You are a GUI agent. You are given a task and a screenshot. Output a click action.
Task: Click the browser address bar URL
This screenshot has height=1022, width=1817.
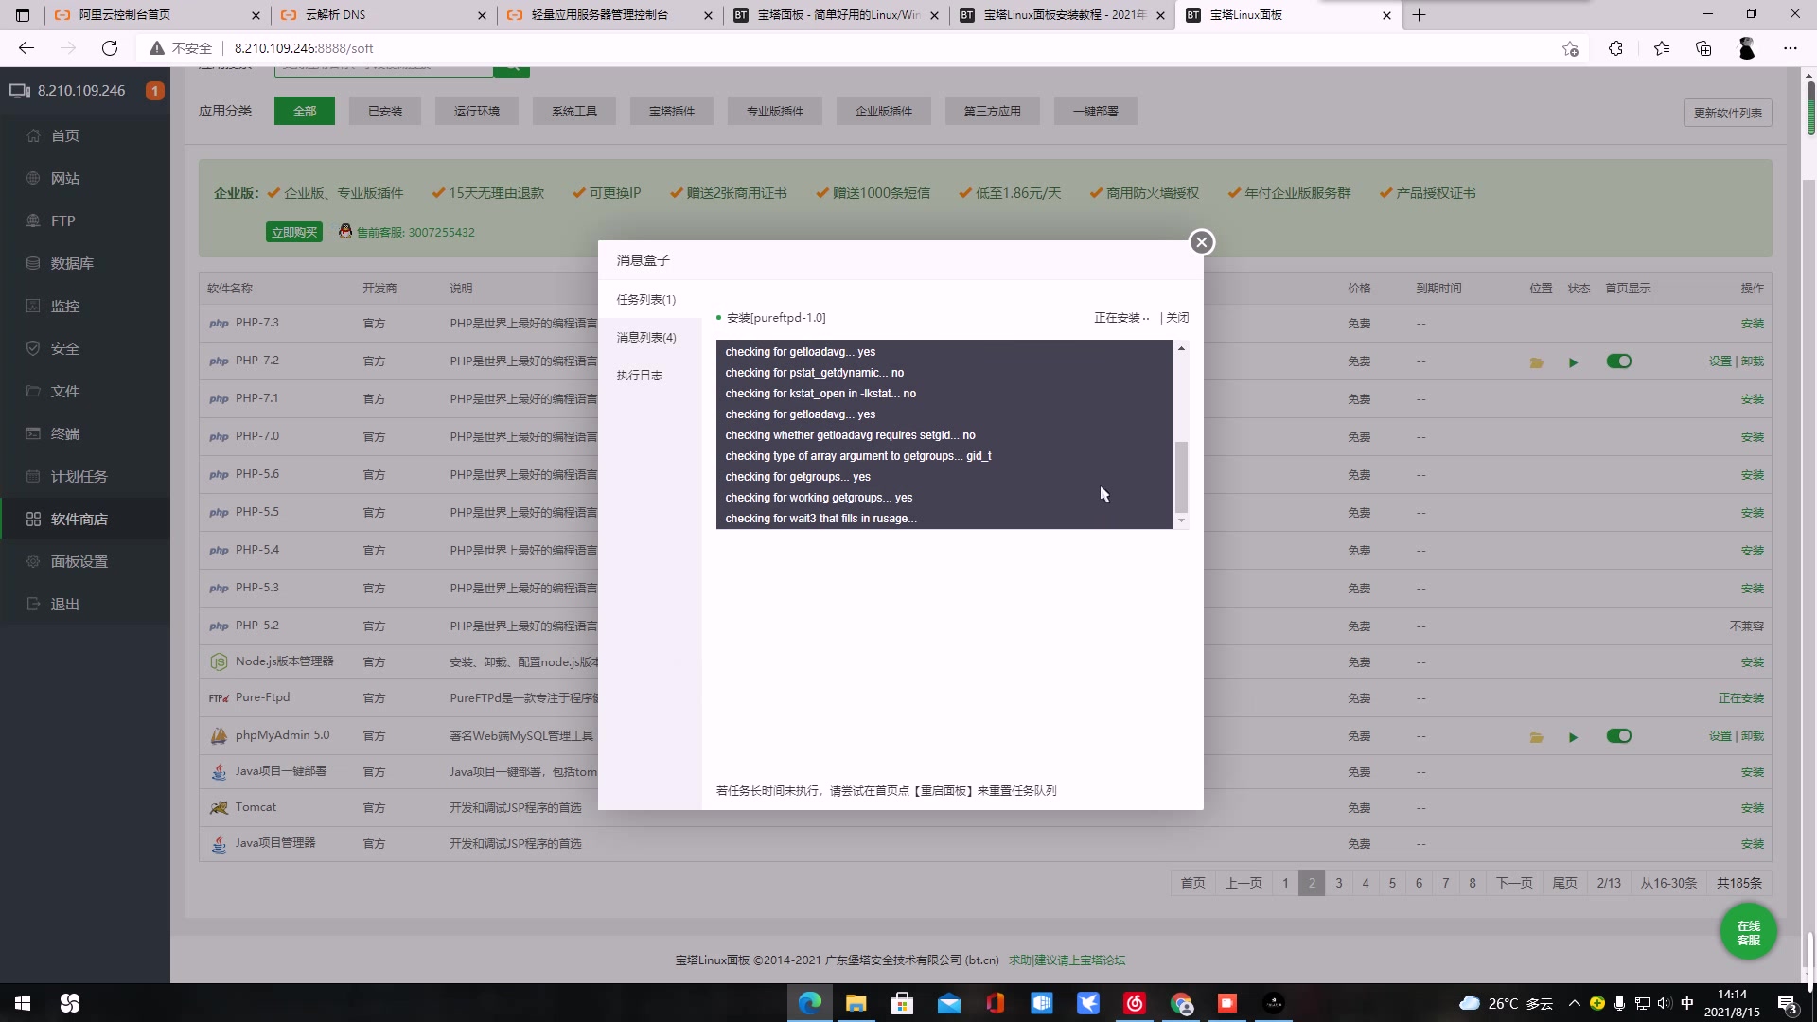(x=304, y=48)
